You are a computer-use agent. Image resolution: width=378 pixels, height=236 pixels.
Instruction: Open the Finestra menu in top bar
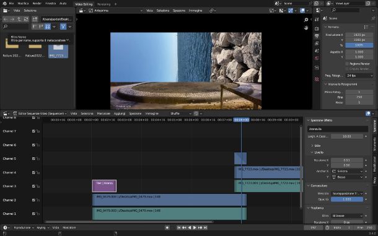point(51,4)
